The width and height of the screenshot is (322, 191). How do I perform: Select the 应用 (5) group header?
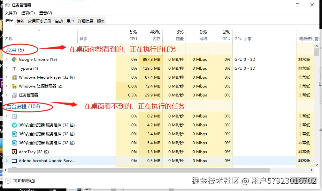(x=15, y=50)
